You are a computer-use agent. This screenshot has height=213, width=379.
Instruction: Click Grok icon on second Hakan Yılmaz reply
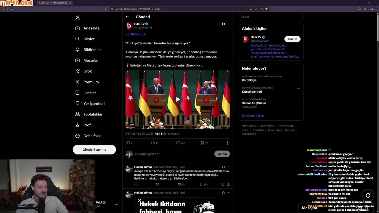click(x=224, y=193)
